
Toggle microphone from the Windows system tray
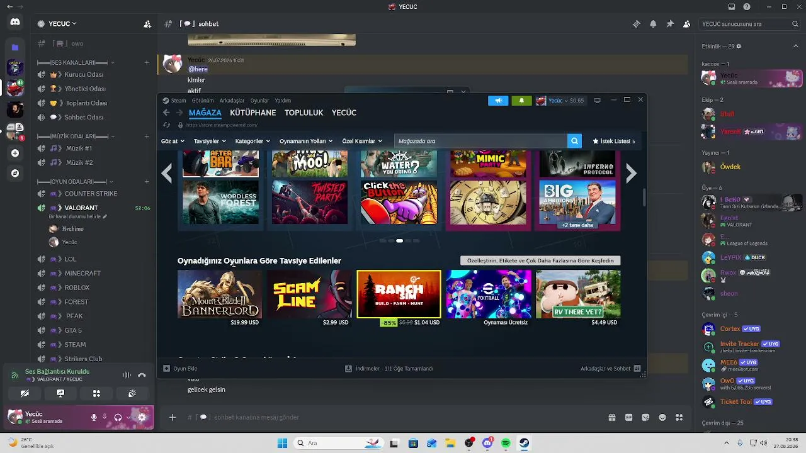point(740,443)
